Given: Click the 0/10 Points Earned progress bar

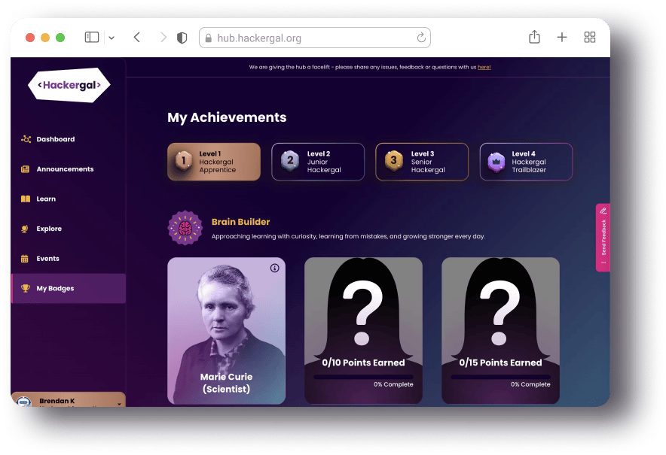Looking at the screenshot, I should click(364, 377).
